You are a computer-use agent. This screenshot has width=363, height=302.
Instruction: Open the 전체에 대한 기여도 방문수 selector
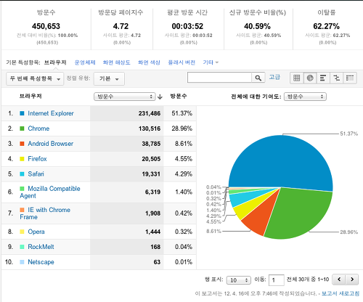[x=305, y=97]
